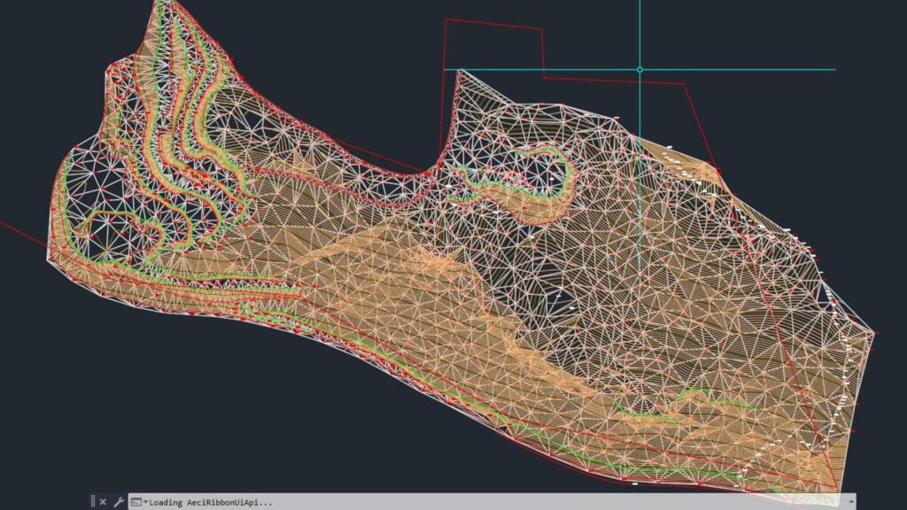907x510 pixels.
Task: Pick the top-left corner of the red boundary polygon
Action: [446, 21]
